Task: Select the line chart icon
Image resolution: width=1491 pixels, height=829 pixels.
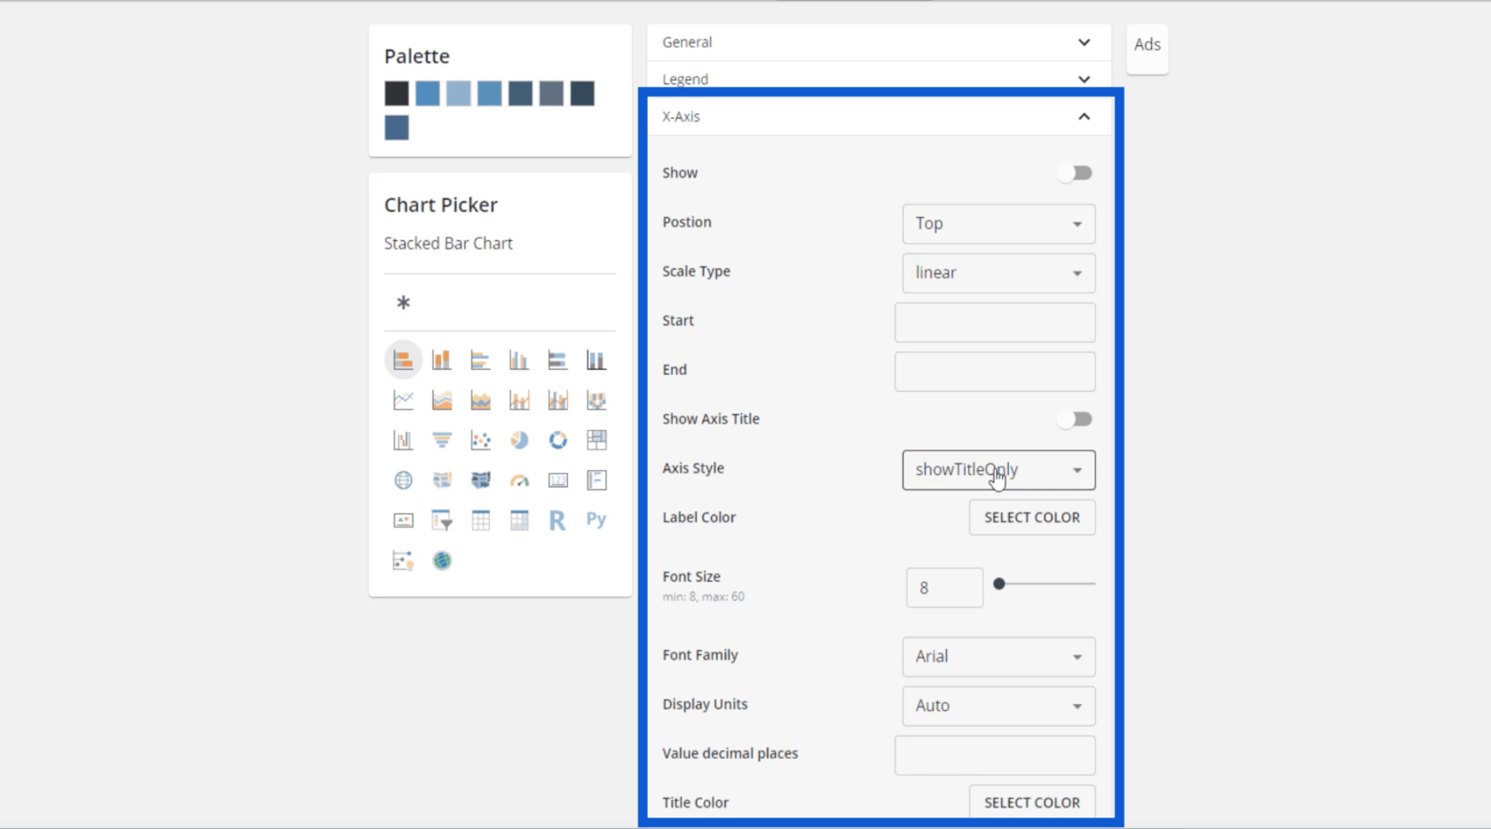Action: [x=403, y=401]
